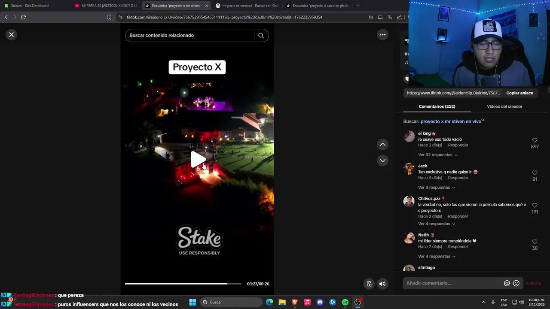Expand Ver 4 respuestas under Ch4vez.pzz
This screenshot has width=550, height=309.
[437, 224]
